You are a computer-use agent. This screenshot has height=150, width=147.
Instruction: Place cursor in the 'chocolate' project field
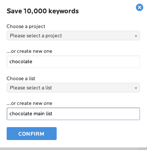click(x=73, y=62)
